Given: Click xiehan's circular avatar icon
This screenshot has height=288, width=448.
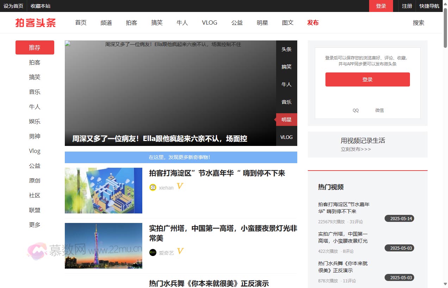Looking at the screenshot, I should 153,187.
